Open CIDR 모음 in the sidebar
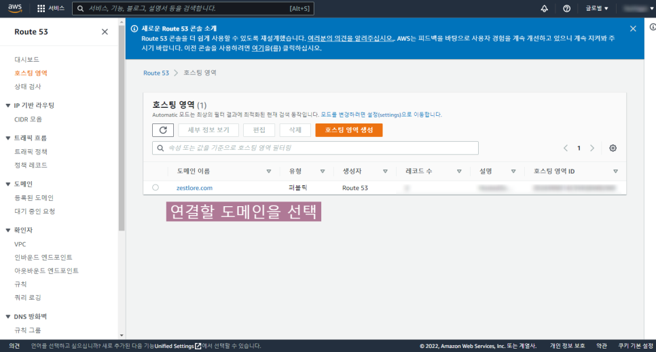 (28, 119)
